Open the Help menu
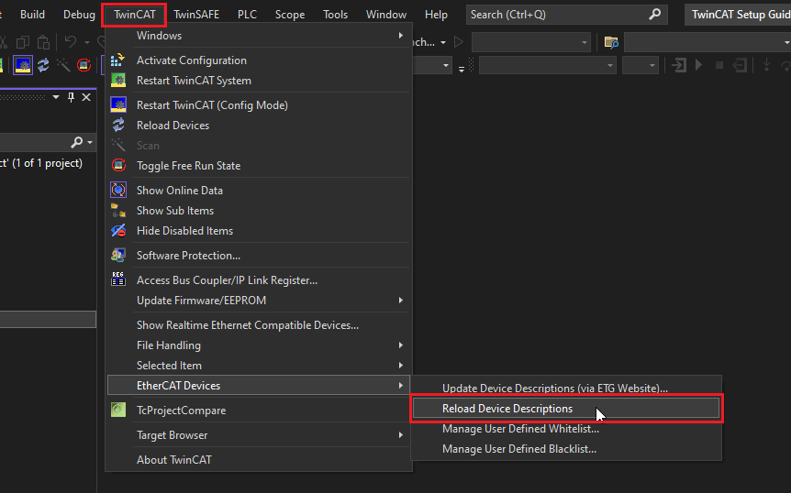This screenshot has width=791, height=493. (436, 15)
